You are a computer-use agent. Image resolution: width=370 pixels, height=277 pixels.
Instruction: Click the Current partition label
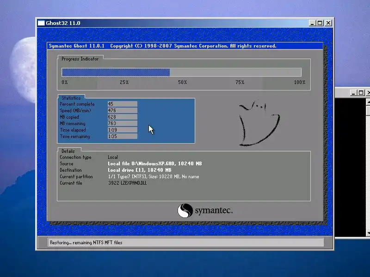[76, 177]
